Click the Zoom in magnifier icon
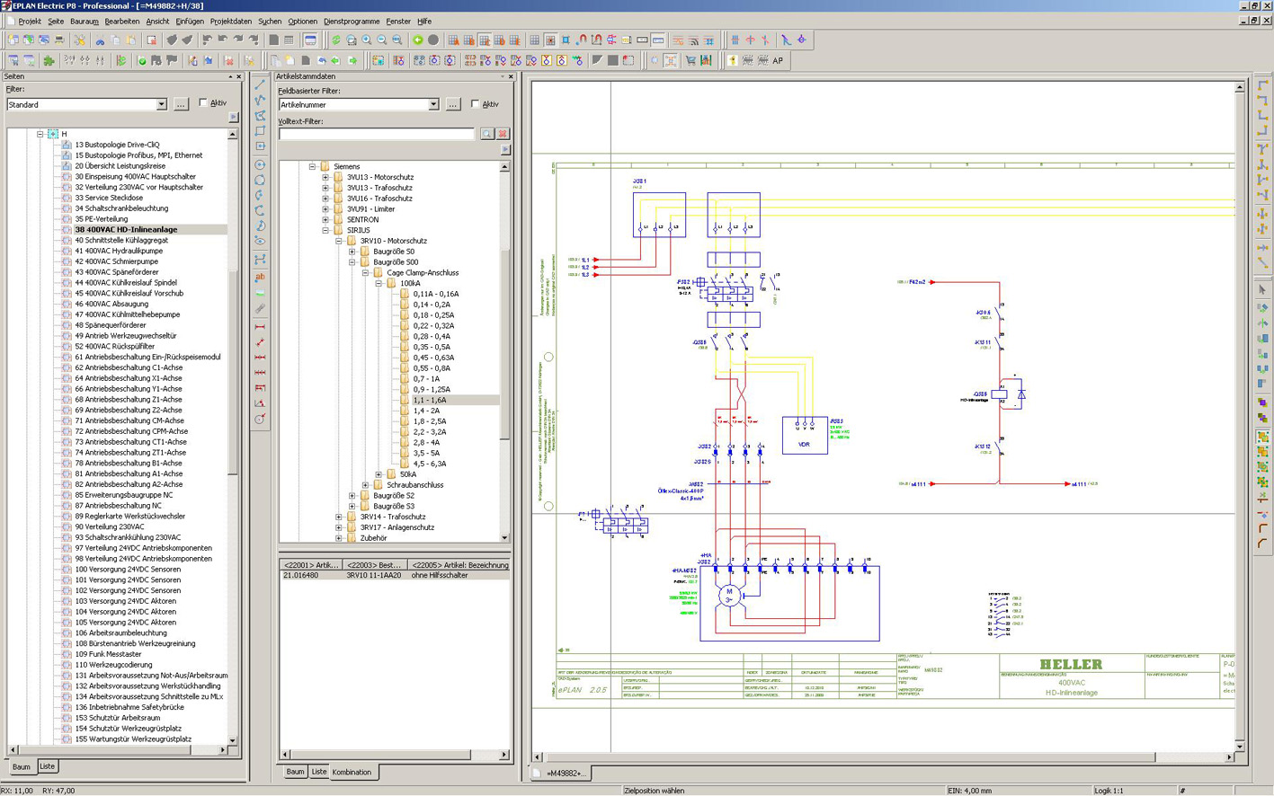Screen dimensions: 1274x796 point(367,40)
